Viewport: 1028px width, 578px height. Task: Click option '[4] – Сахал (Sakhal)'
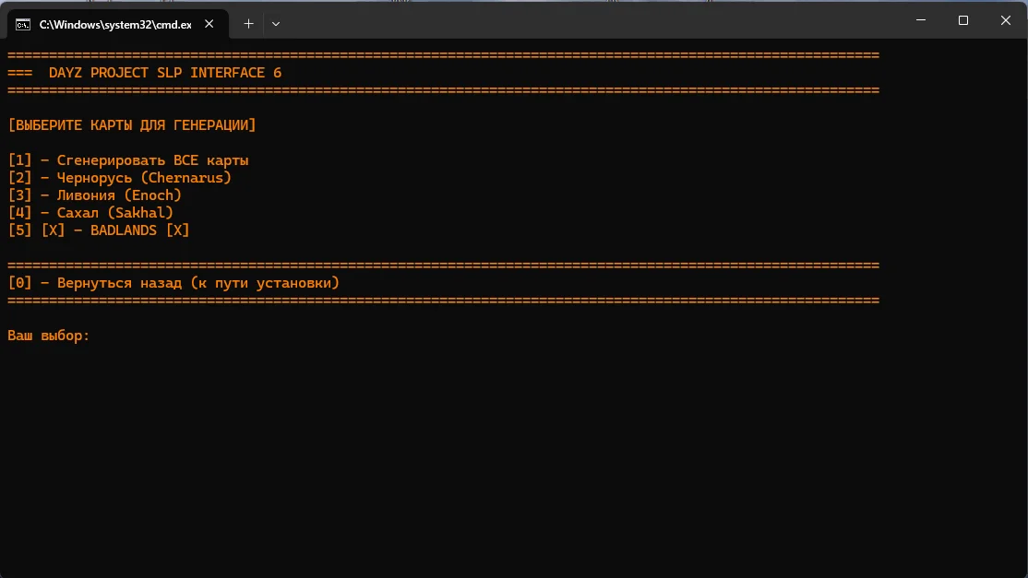coord(90,213)
